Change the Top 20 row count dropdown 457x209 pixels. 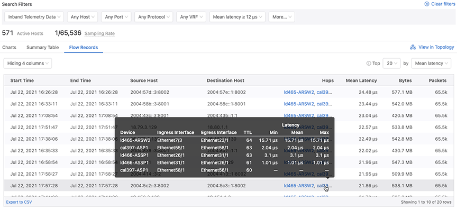click(392, 63)
